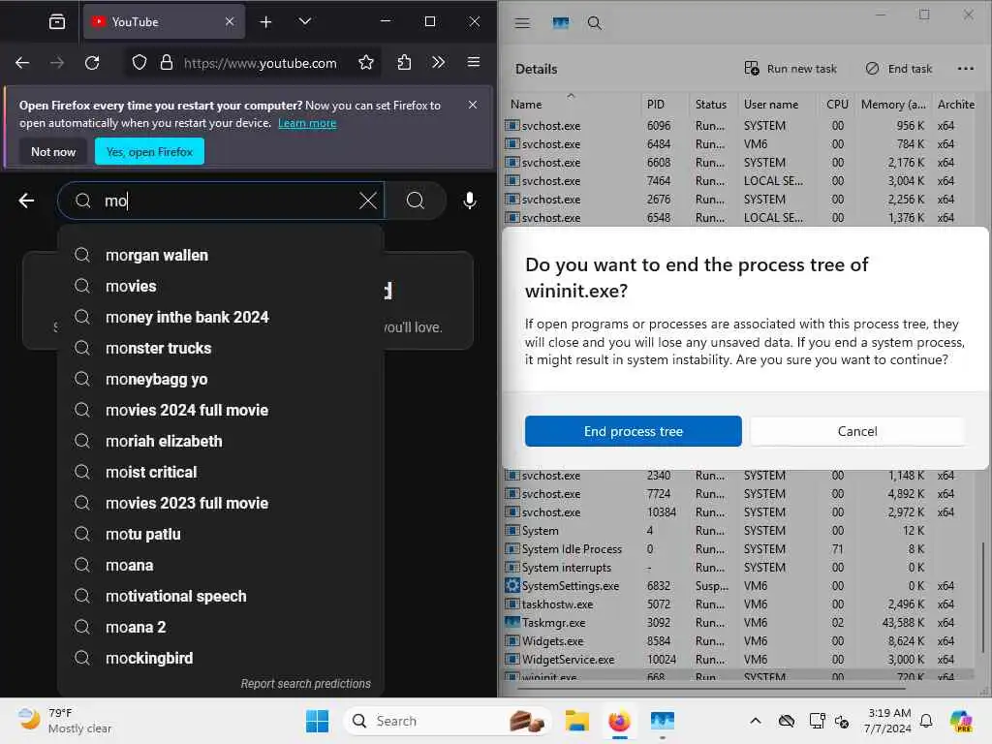Select motivational speech suggestion
The image size is (992, 744).
(221, 596)
